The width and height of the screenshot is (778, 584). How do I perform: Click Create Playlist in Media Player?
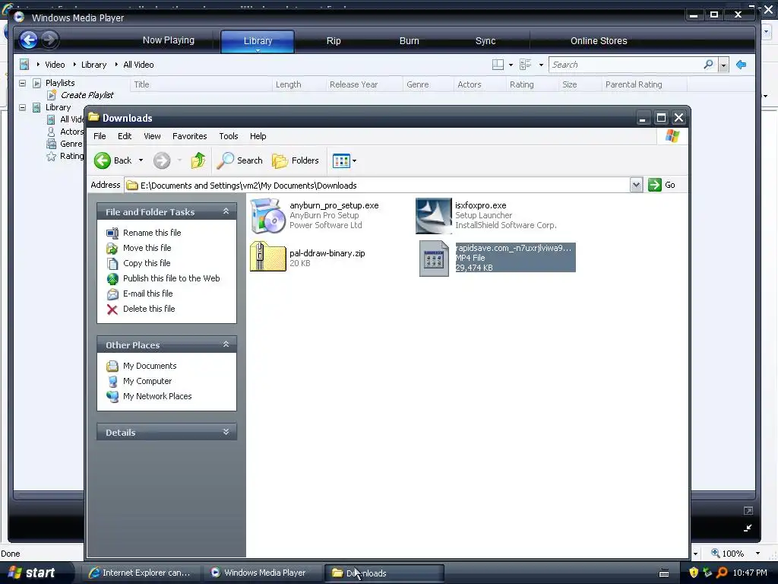[87, 95]
